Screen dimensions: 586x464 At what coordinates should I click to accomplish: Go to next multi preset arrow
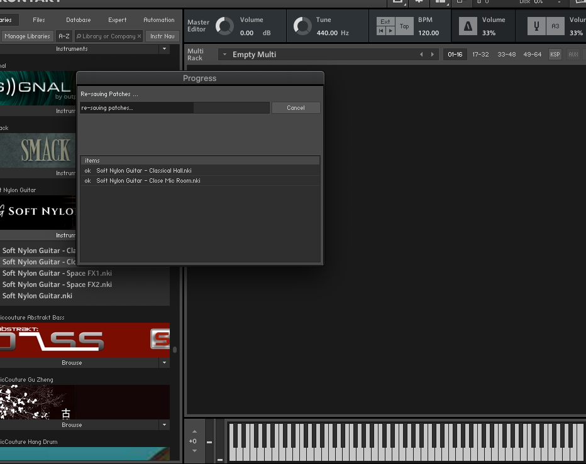pyautogui.click(x=433, y=55)
